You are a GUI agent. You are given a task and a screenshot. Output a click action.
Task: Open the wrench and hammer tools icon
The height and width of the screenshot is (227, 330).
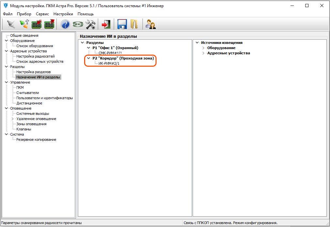pyautogui.click(x=90, y=24)
